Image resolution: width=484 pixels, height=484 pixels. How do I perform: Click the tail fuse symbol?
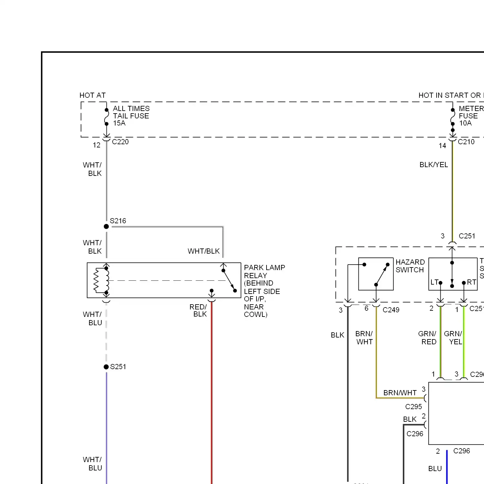click(106, 117)
